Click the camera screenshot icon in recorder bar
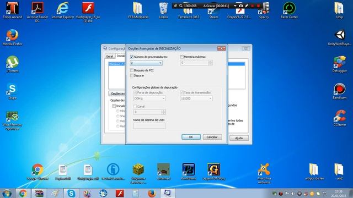 [x=240, y=6]
